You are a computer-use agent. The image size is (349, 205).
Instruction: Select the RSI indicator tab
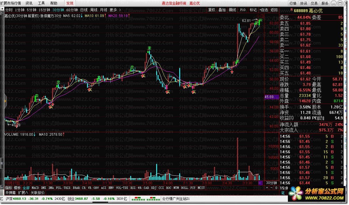point(133,188)
